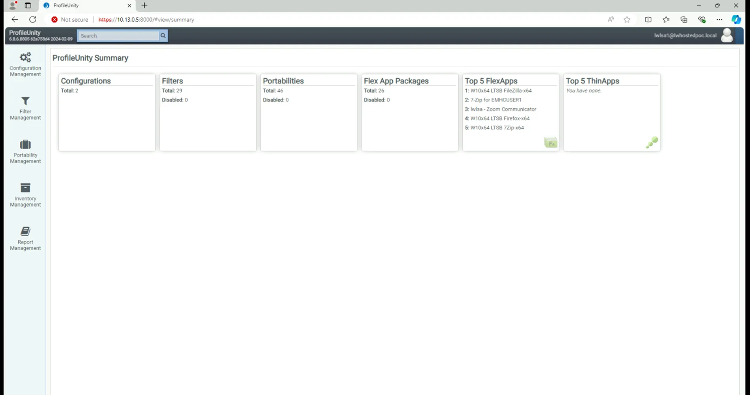The height and width of the screenshot is (395, 750).
Task: Click Portabilities Total: 46 value
Action: point(273,91)
